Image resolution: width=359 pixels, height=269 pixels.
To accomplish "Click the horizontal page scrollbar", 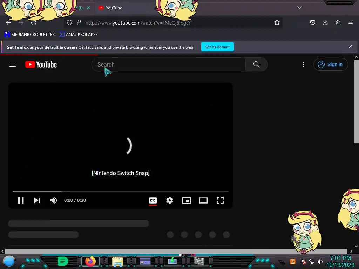I will pyautogui.click(x=176, y=251).
